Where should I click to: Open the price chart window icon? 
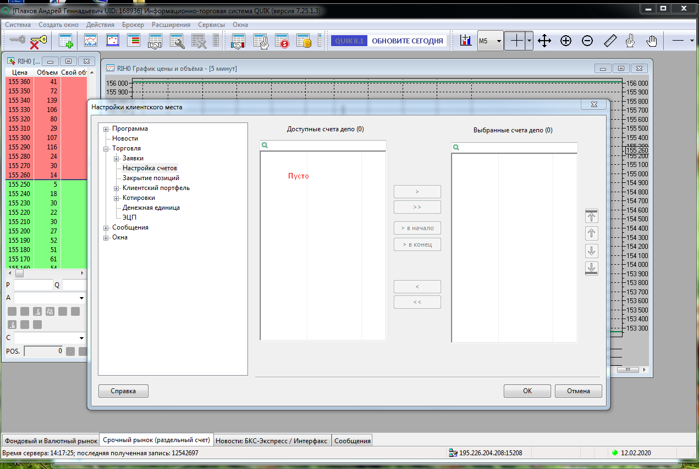click(x=91, y=41)
